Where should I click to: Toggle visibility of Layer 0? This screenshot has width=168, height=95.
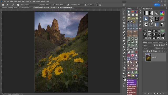(x=144, y=57)
